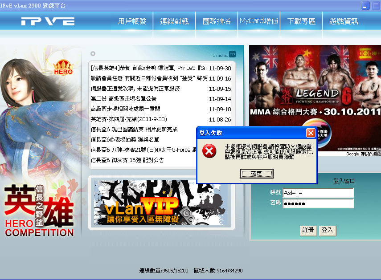Open the 團隊排名 menu
Viewport: 381px width, 280px height.
[x=217, y=21]
